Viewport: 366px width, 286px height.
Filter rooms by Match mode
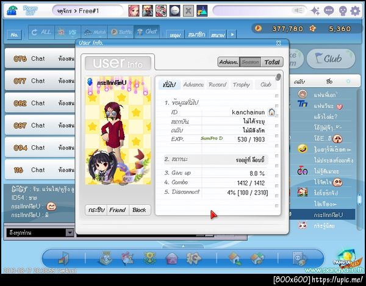coord(94,32)
